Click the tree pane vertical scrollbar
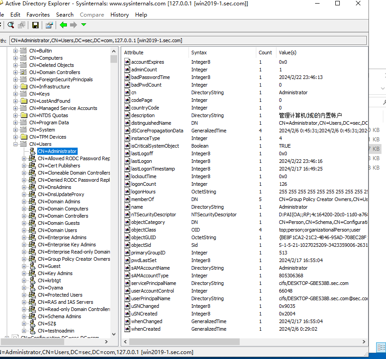The image size is (386, 359). (x=114, y=179)
